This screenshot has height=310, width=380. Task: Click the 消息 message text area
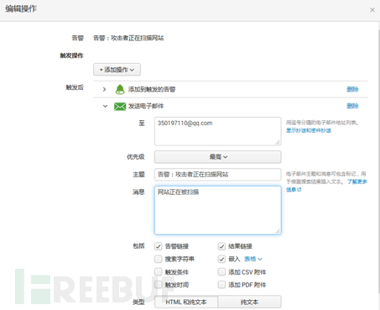click(x=218, y=210)
